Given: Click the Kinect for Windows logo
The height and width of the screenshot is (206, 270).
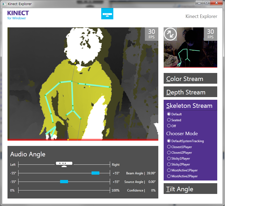Looking at the screenshot, I should pyautogui.click(x=18, y=15).
